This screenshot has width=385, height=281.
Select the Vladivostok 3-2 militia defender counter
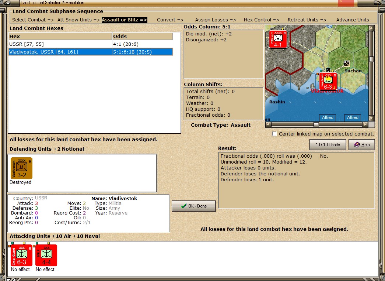click(x=21, y=168)
